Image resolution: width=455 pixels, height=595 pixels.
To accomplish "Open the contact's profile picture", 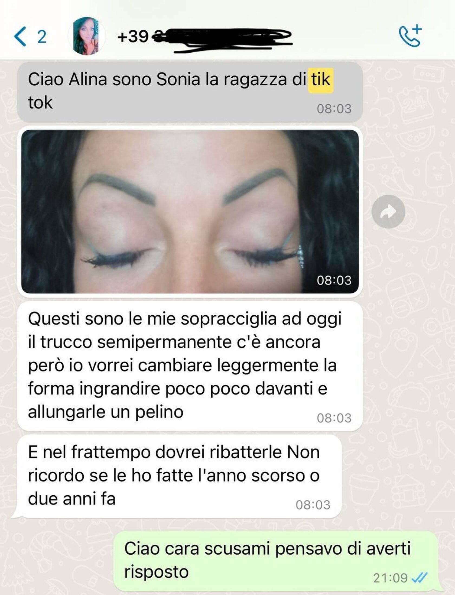I will point(87,36).
